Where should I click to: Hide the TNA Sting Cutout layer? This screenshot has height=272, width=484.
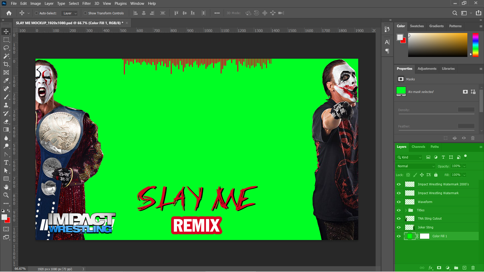tap(399, 219)
